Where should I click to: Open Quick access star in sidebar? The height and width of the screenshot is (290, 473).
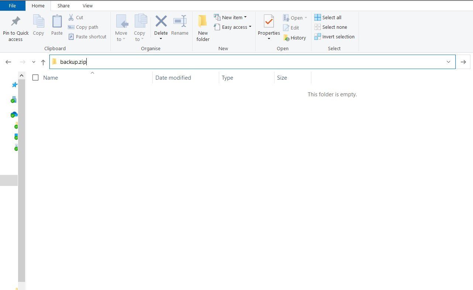coord(14,85)
